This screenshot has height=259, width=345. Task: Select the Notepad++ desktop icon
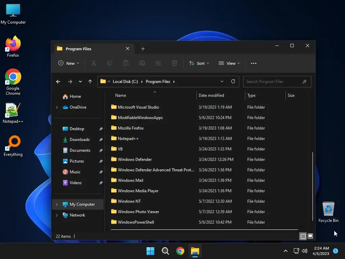coord(13,113)
